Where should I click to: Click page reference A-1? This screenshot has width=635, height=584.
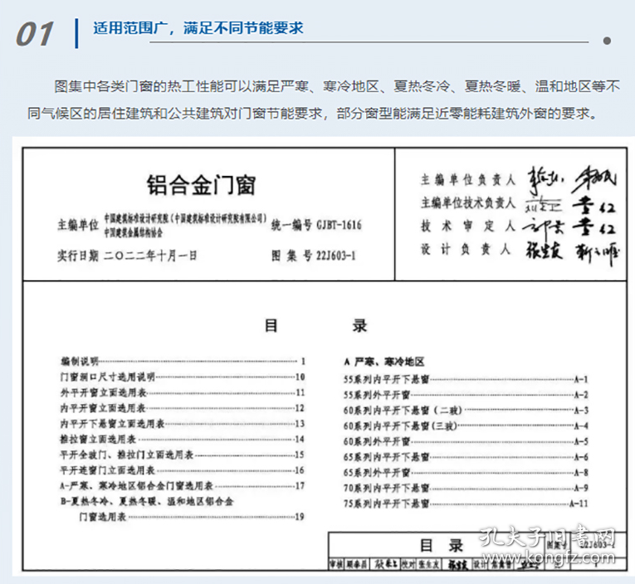tap(581, 379)
